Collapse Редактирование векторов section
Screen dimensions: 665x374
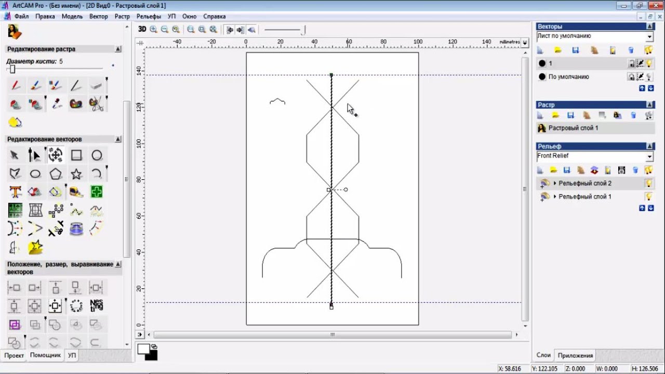pyautogui.click(x=118, y=139)
